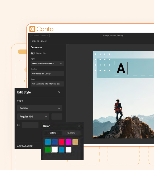Close the Edit Style panel
Image resolution: width=154 pixels, height=170 pixels.
coord(59,92)
